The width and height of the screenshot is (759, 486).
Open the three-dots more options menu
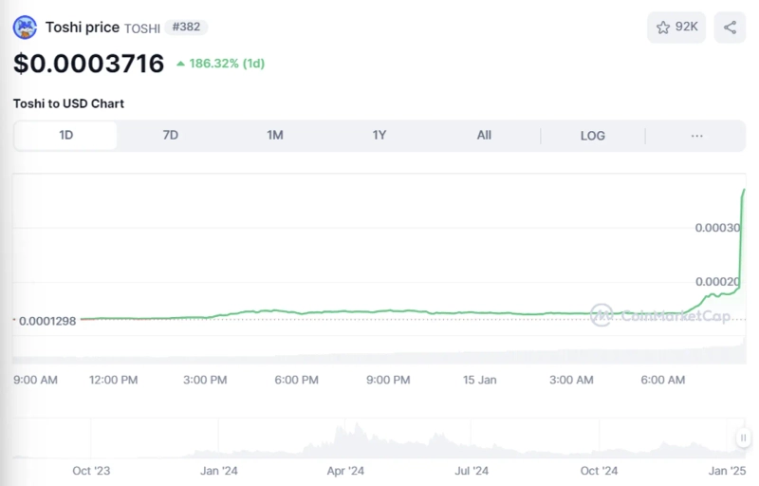[x=696, y=136]
